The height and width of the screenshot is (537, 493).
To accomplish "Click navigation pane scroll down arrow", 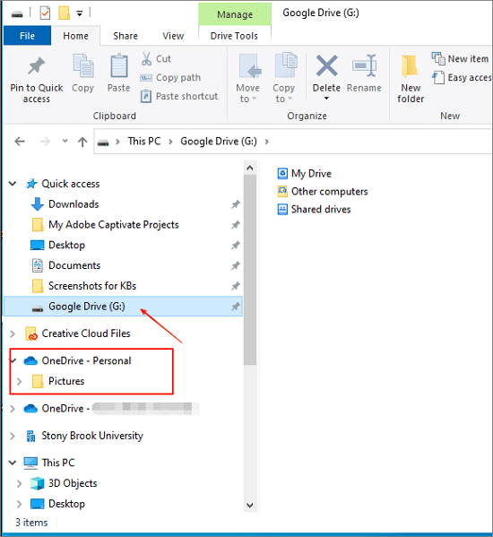I will 250,505.
